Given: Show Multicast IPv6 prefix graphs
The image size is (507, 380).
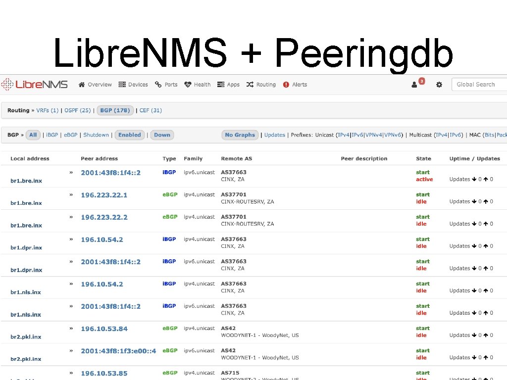Looking at the screenshot, I should 456,135.
